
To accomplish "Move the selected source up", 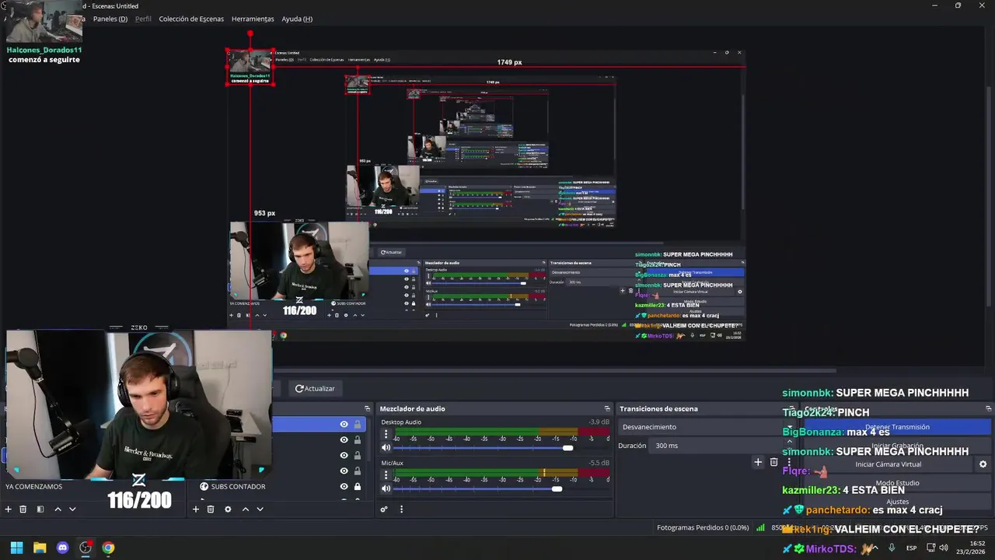I will [246, 509].
